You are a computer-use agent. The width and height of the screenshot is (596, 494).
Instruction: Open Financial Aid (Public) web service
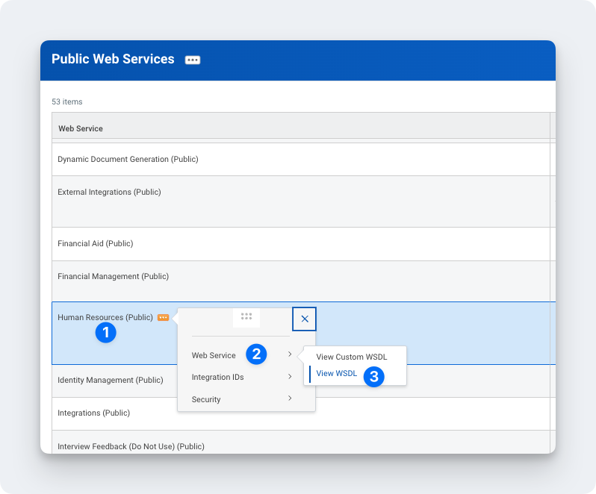[x=95, y=244]
